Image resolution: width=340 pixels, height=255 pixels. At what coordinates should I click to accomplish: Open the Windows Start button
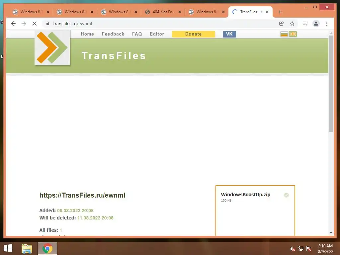pyautogui.click(x=8, y=248)
